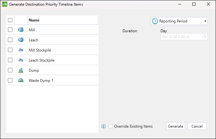Viewport: 216px width, 139px height.
Task: Tick the Leach checkbox
Action: (10, 40)
